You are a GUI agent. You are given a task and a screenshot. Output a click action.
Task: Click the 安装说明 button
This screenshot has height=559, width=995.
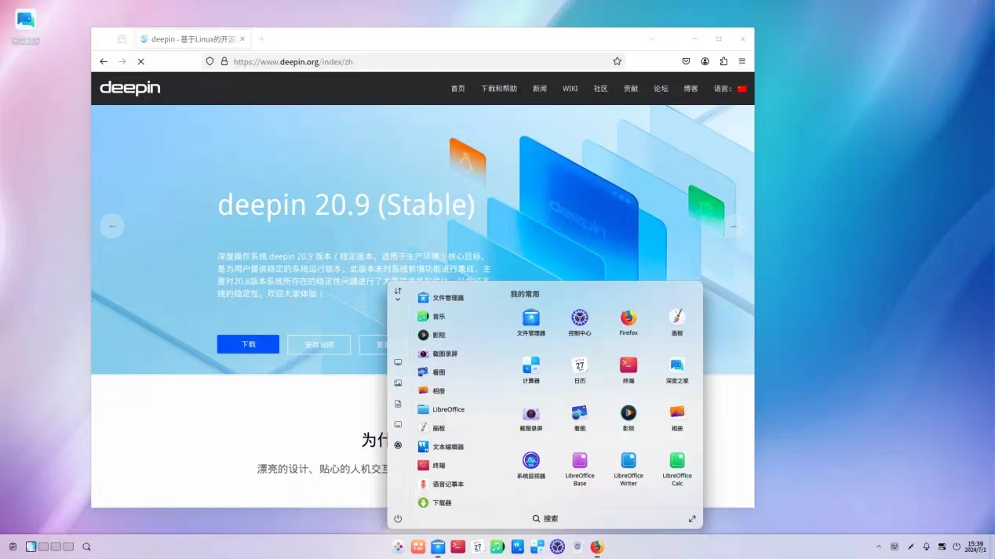pos(319,344)
